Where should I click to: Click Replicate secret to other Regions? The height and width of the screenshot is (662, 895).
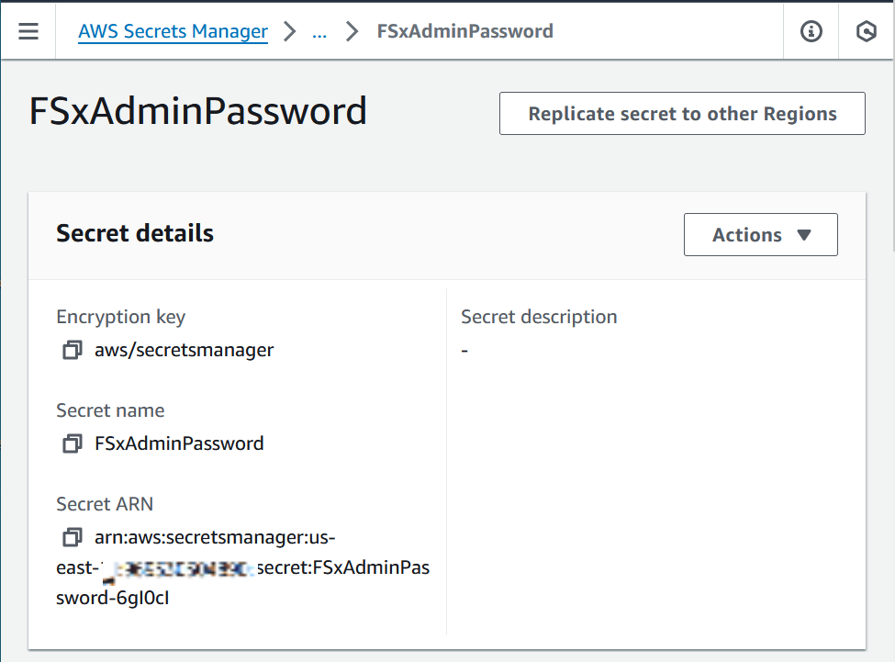click(x=682, y=113)
